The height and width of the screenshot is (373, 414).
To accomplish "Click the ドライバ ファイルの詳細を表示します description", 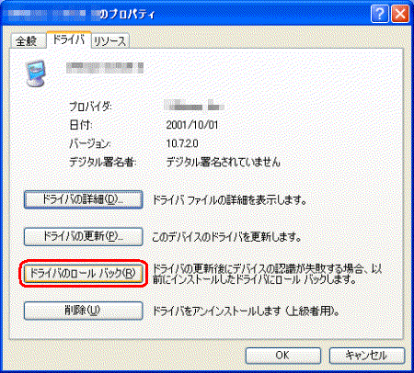I will [x=229, y=200].
